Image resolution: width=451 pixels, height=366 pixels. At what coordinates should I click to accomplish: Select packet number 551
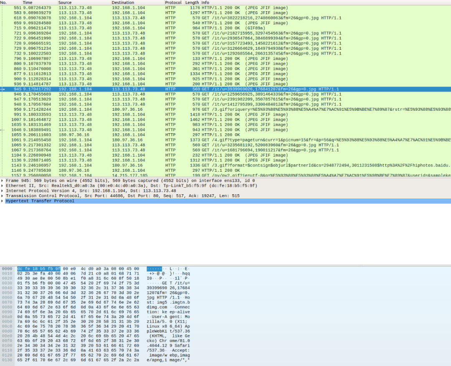pos(225,8)
